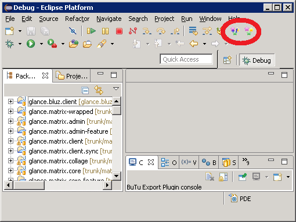
Task: Open the New wizard dropdown arrow
Action: [x=20, y=31]
